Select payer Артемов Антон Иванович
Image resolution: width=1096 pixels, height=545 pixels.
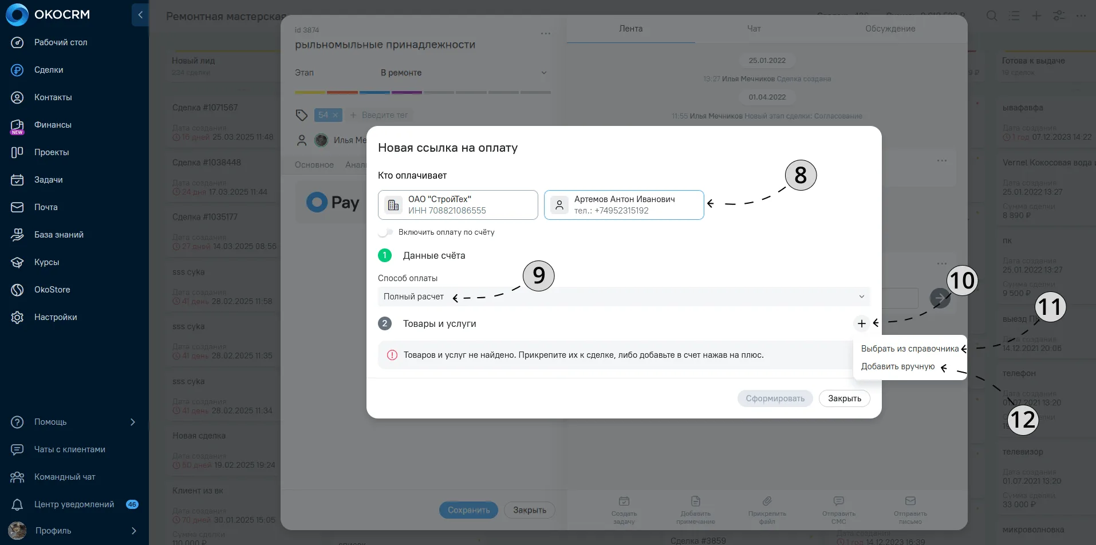pos(624,205)
